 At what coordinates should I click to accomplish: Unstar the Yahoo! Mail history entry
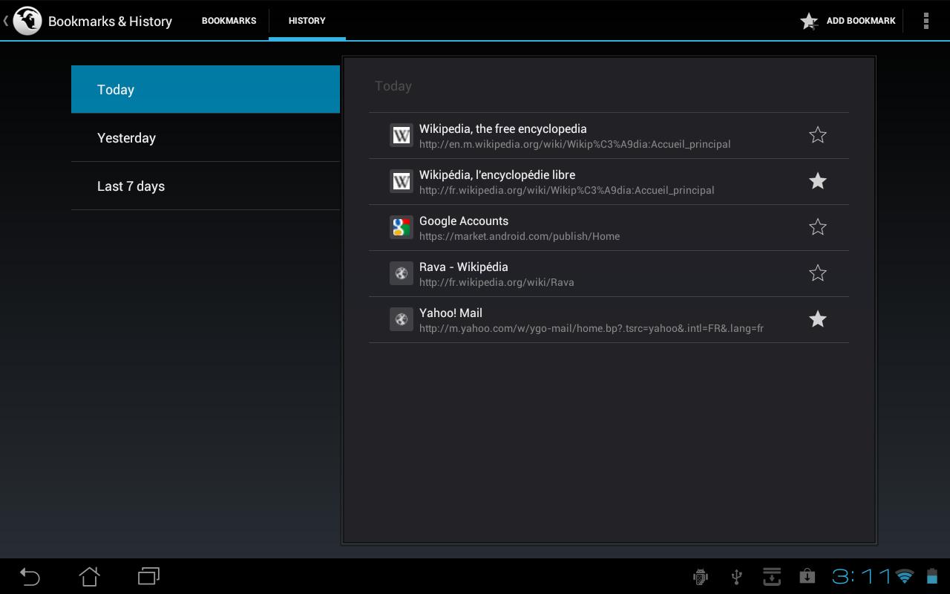(x=817, y=319)
